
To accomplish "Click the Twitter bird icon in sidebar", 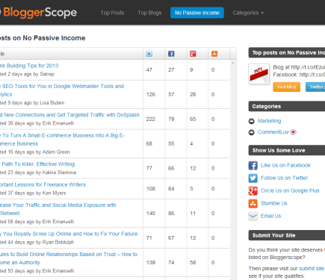I will click(253, 178).
